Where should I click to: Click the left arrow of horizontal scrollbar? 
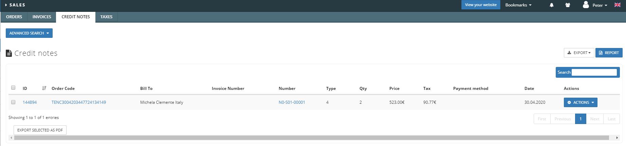point(11,138)
